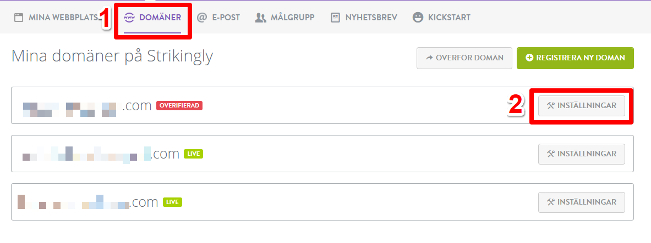Viewport: 651px width, 243px height.
Task: Click the arrow icon on Överför domän
Action: [428, 58]
